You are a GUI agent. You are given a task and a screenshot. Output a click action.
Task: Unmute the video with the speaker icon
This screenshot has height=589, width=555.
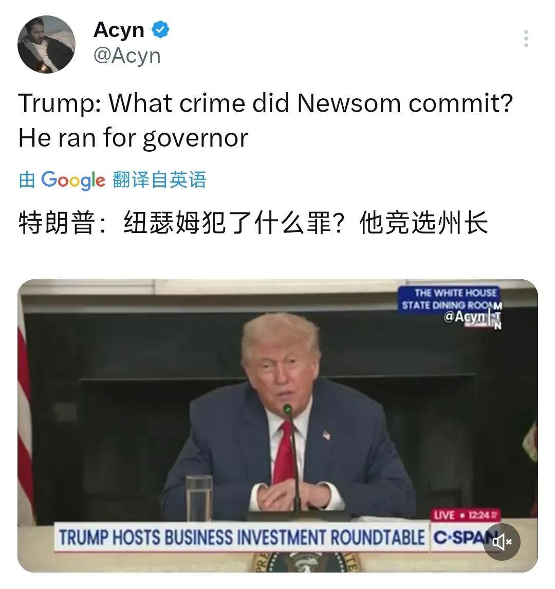502,542
